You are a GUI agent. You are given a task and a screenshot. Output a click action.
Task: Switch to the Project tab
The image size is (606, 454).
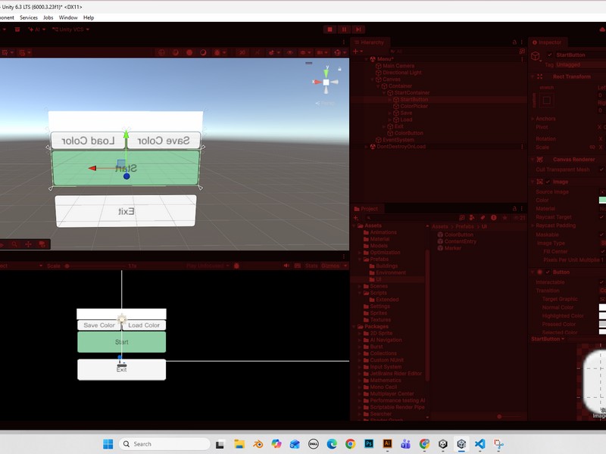point(366,209)
